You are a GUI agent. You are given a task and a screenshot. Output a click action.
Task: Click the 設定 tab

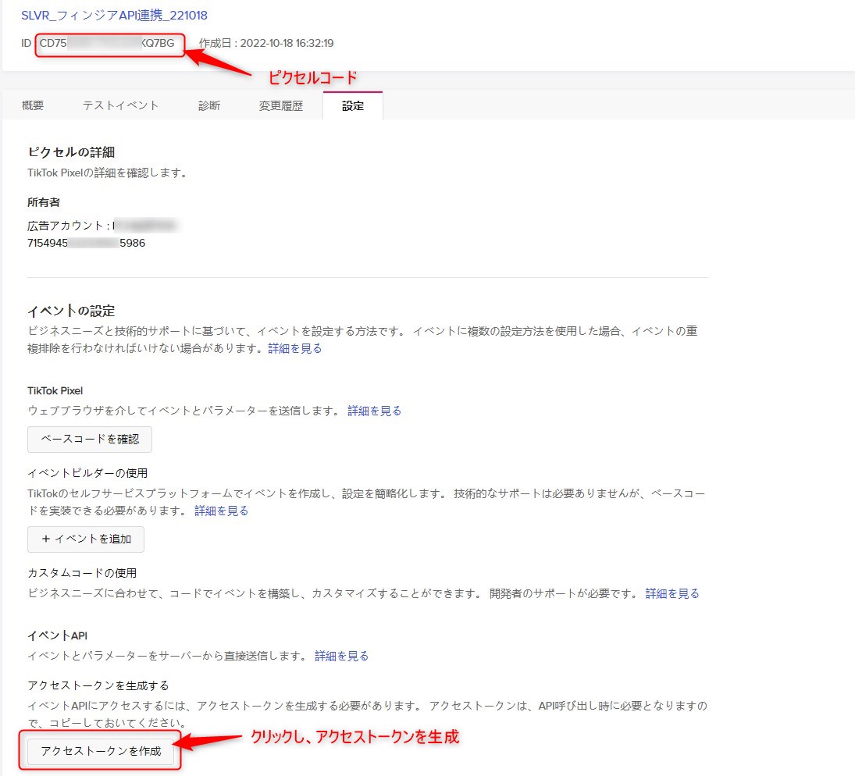pyautogui.click(x=353, y=105)
